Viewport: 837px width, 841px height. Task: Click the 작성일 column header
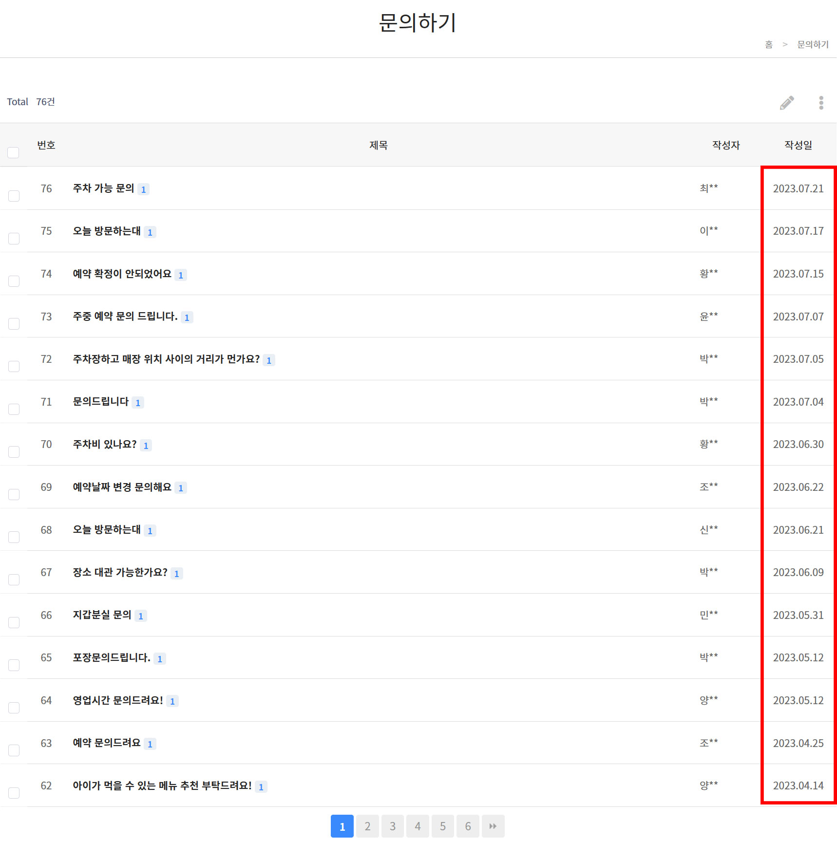[798, 145]
